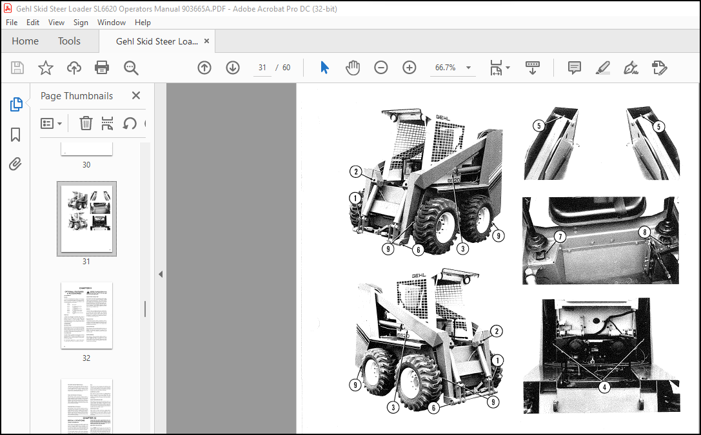Open the View menu
The height and width of the screenshot is (435, 701).
click(56, 23)
